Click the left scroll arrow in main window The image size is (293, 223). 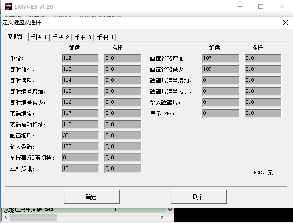[x=6, y=217]
